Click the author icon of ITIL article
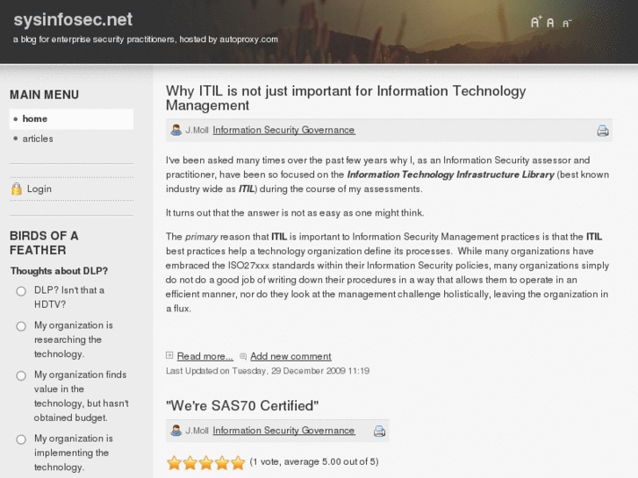The width and height of the screenshot is (638, 478). pyautogui.click(x=176, y=130)
